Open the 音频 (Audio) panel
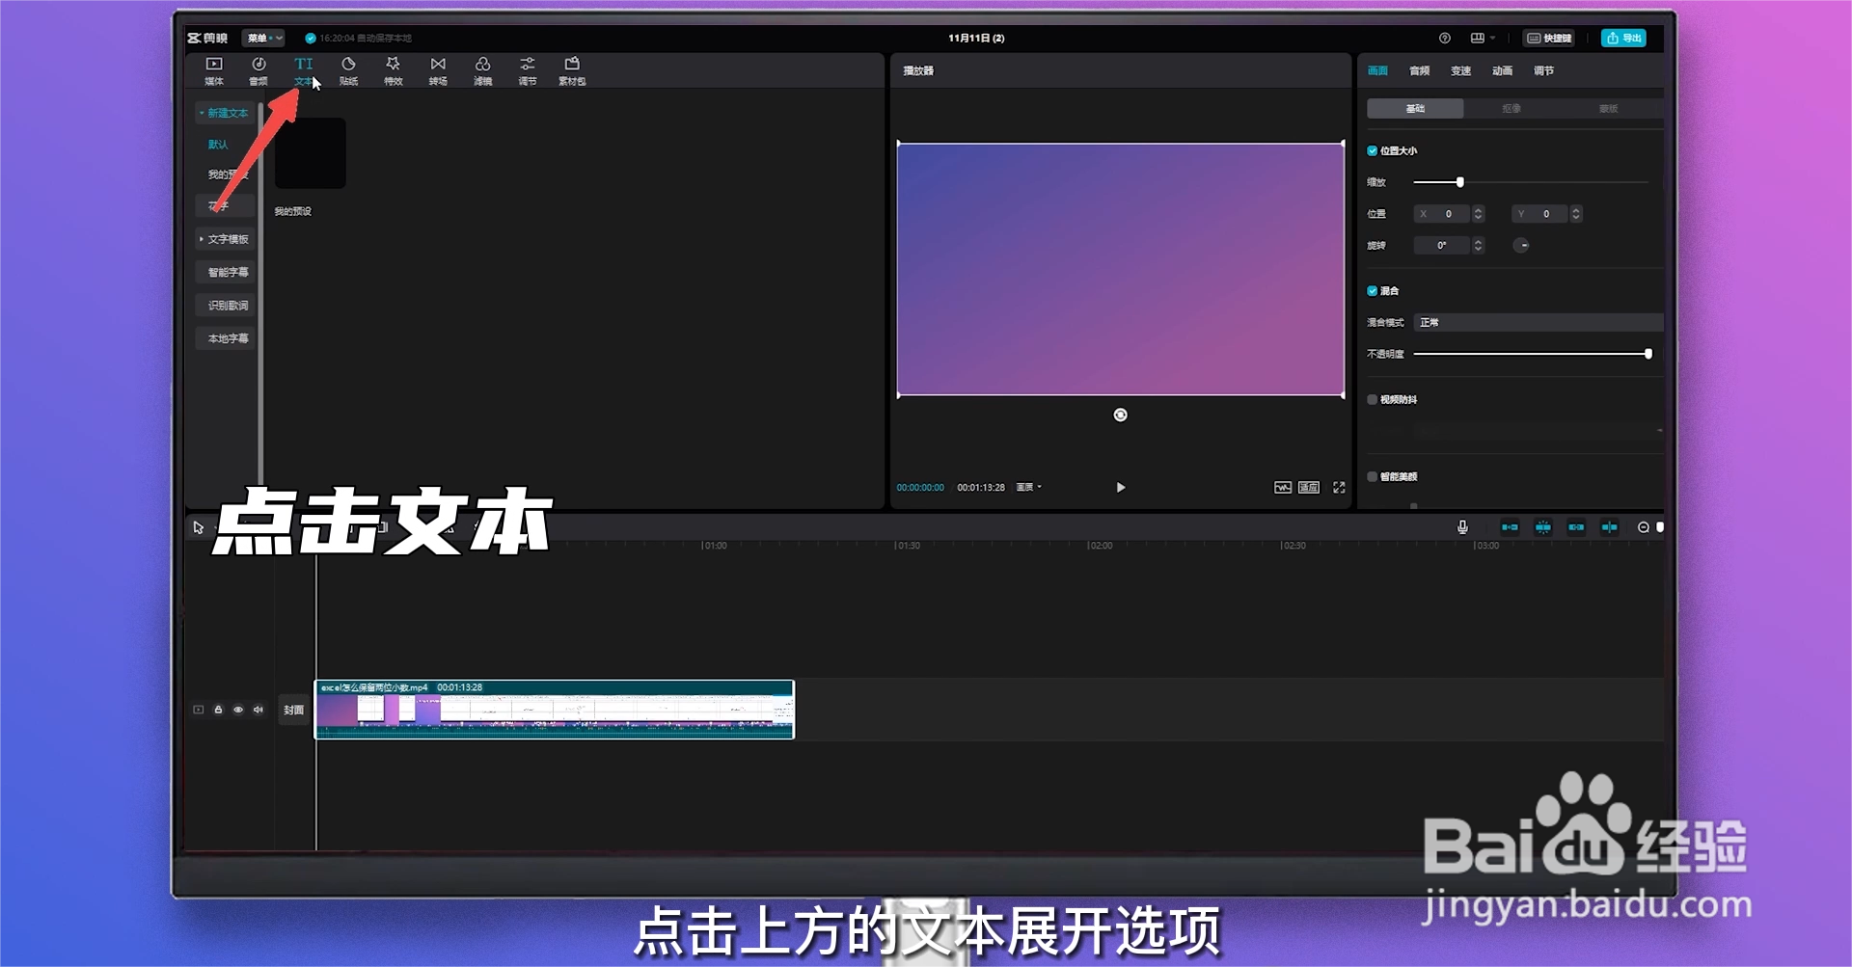This screenshot has height=967, width=1852. click(x=259, y=70)
